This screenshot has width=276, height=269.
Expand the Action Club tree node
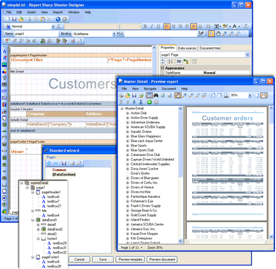point(128,113)
